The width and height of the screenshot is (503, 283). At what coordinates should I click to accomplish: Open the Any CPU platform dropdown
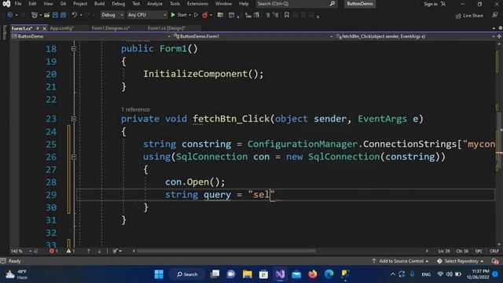click(147, 15)
